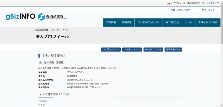Click corporate number 4000012090001

(75, 72)
